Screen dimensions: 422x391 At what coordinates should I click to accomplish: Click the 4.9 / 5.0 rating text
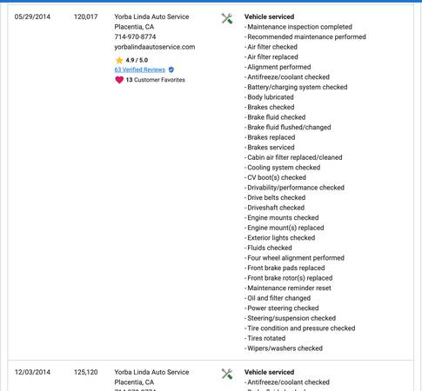[x=137, y=60]
